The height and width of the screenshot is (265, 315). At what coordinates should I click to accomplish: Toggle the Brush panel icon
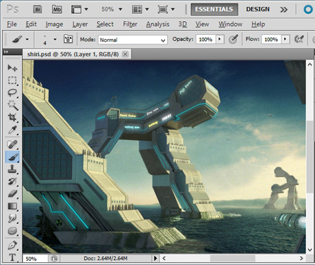(x=68, y=39)
